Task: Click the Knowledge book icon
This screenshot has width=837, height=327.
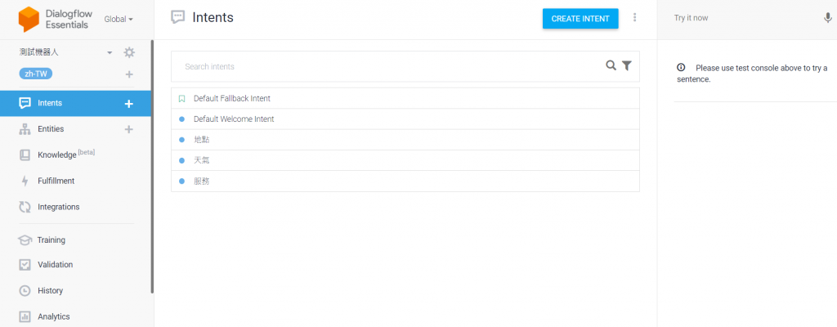Action: [x=25, y=155]
